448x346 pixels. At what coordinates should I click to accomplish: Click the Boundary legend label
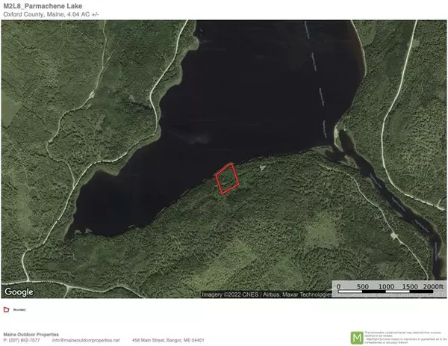coord(19,309)
